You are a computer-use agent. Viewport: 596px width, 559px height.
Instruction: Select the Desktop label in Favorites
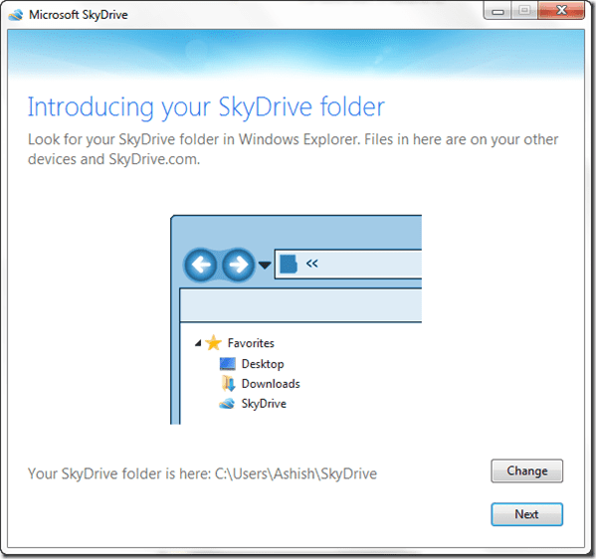pyautogui.click(x=263, y=364)
